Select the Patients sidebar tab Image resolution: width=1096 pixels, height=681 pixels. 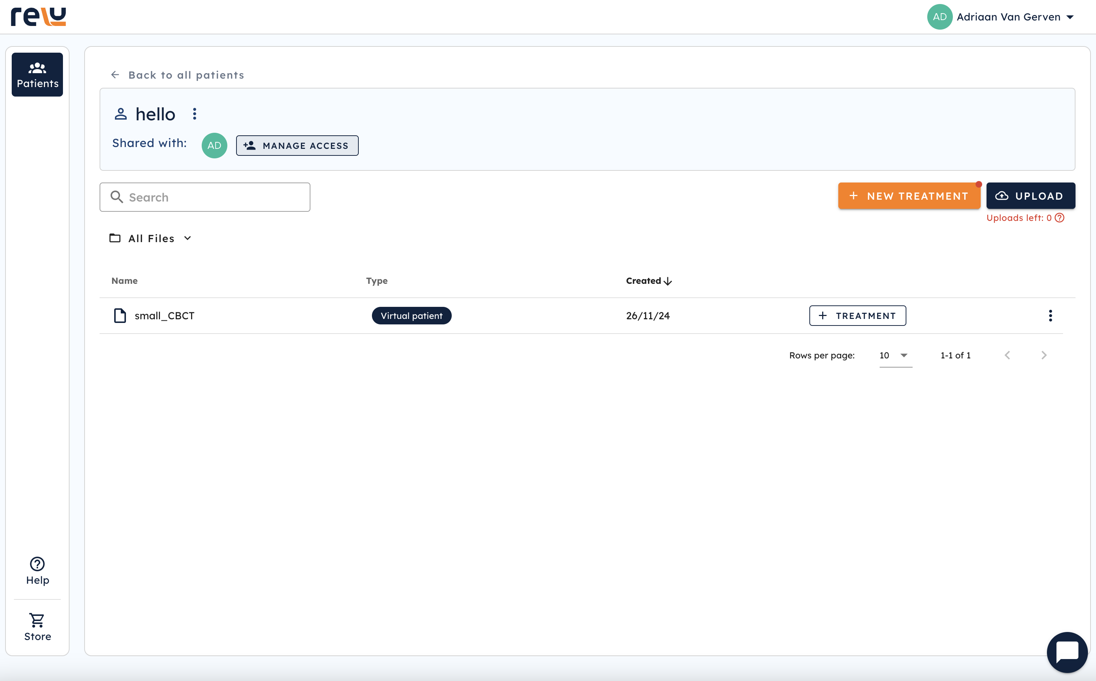(x=37, y=75)
